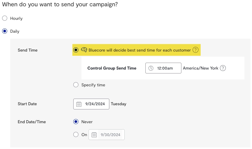The width and height of the screenshot is (252, 149).
Task: Select the Specify time radio button
Action: coord(76,85)
